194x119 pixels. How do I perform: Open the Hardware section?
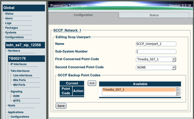[x=14, y=51]
